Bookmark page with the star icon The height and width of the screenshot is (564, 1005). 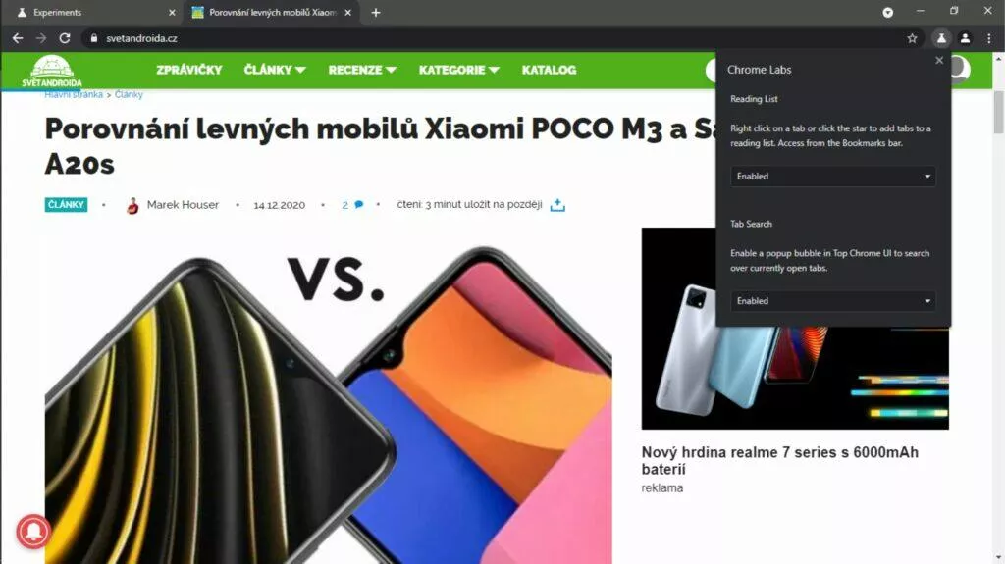tap(912, 38)
